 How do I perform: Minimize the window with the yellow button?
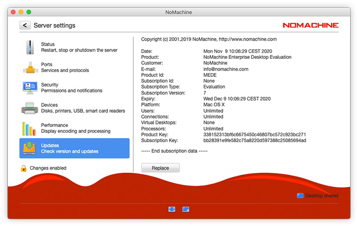pyautogui.click(x=21, y=12)
